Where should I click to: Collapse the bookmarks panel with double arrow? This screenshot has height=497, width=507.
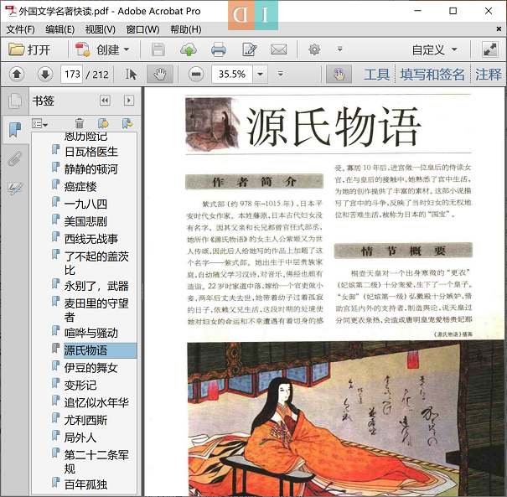point(105,101)
